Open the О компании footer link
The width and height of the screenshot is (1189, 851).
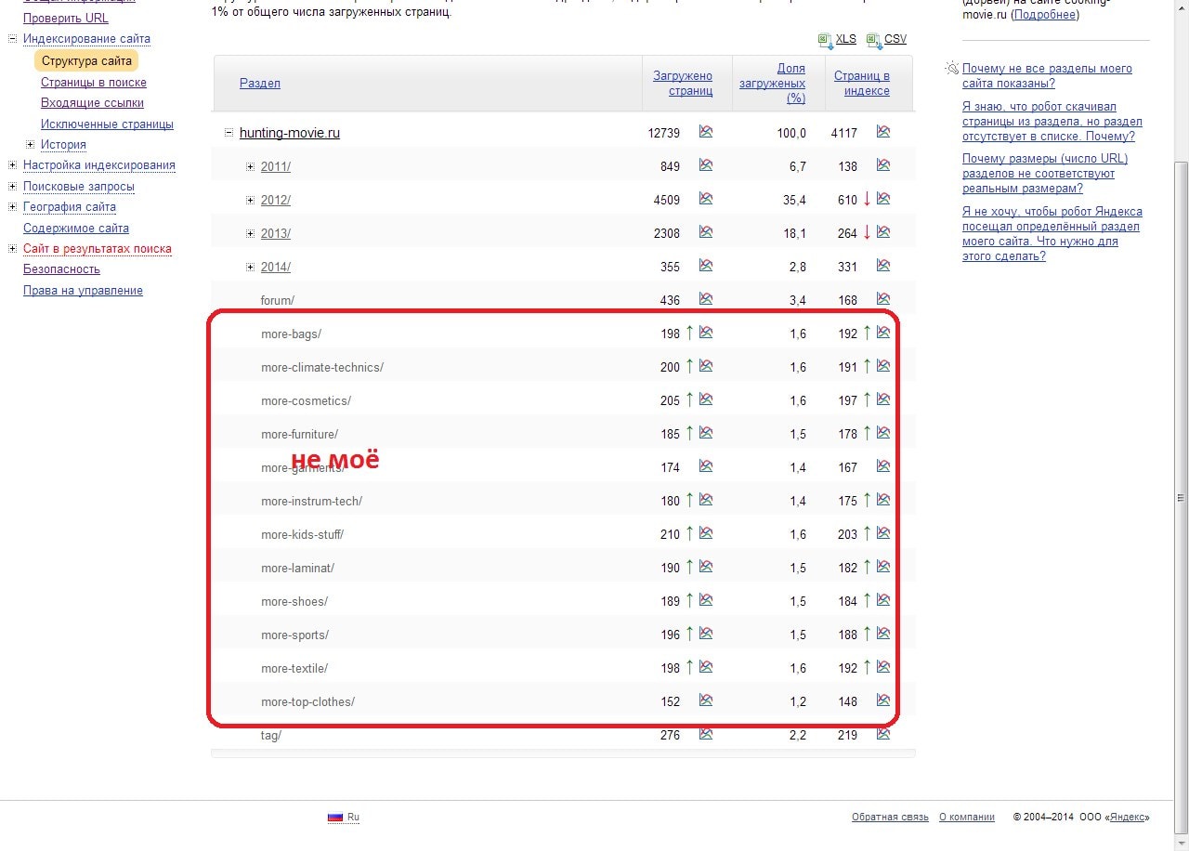tap(967, 818)
